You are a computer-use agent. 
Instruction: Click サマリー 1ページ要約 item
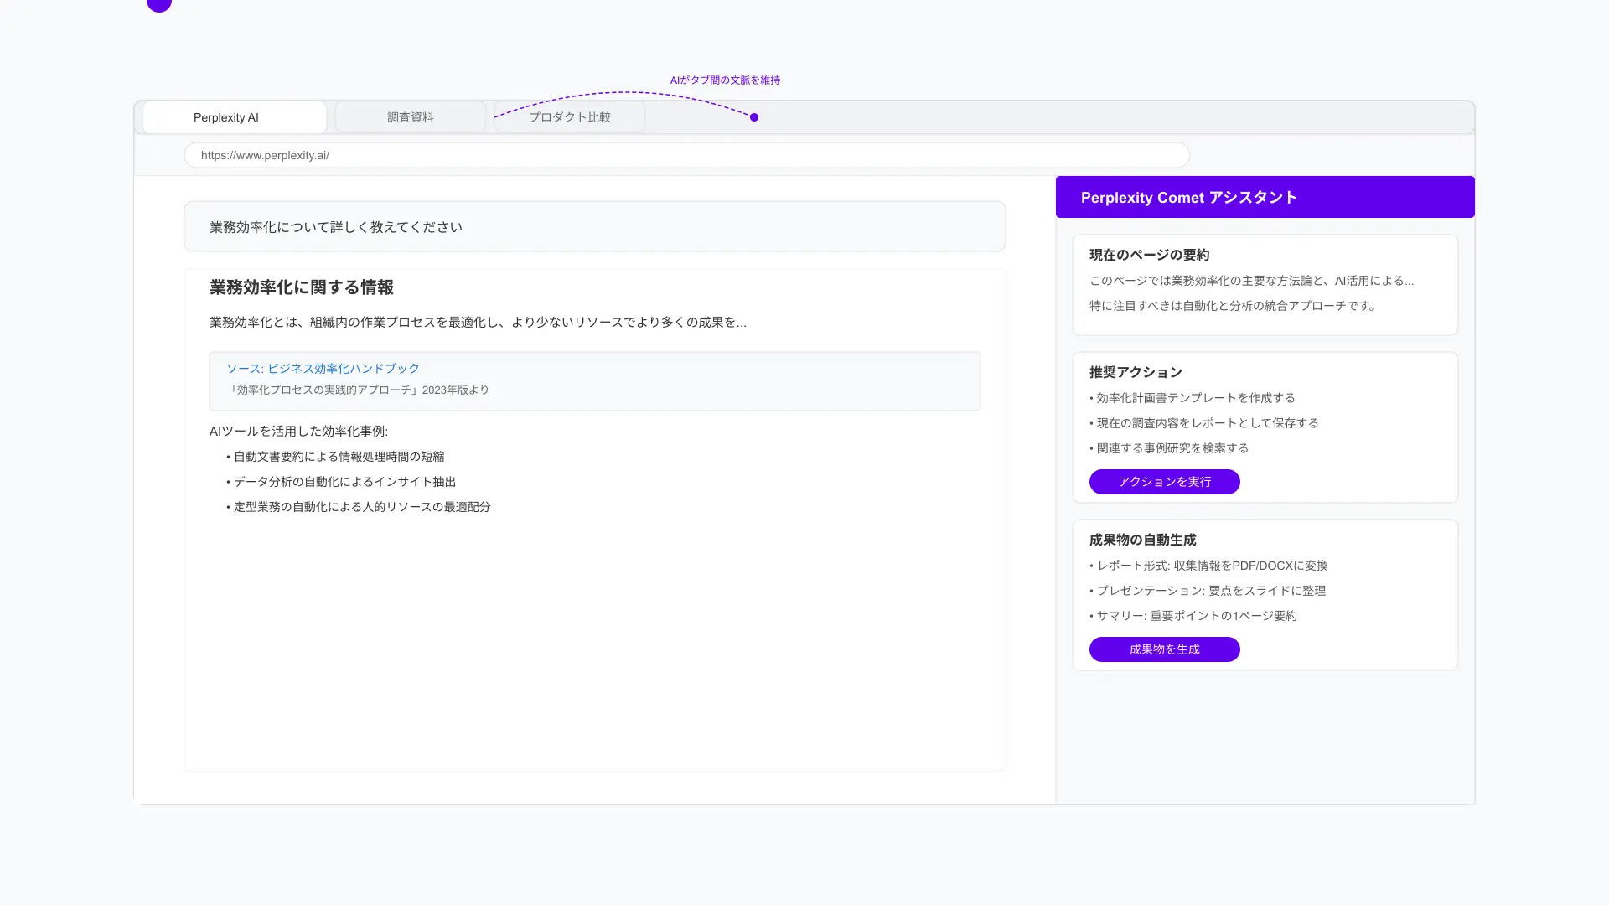[x=1193, y=616]
